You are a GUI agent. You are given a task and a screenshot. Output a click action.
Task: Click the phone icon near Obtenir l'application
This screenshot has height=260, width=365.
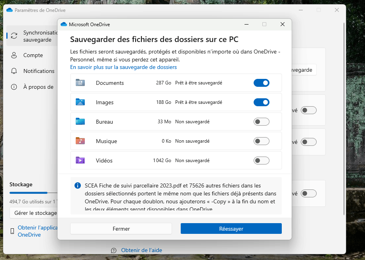tap(12, 231)
